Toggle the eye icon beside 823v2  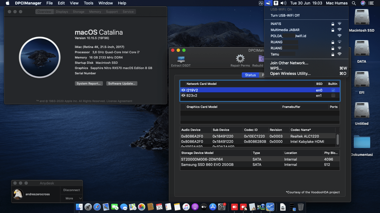pos(183,95)
